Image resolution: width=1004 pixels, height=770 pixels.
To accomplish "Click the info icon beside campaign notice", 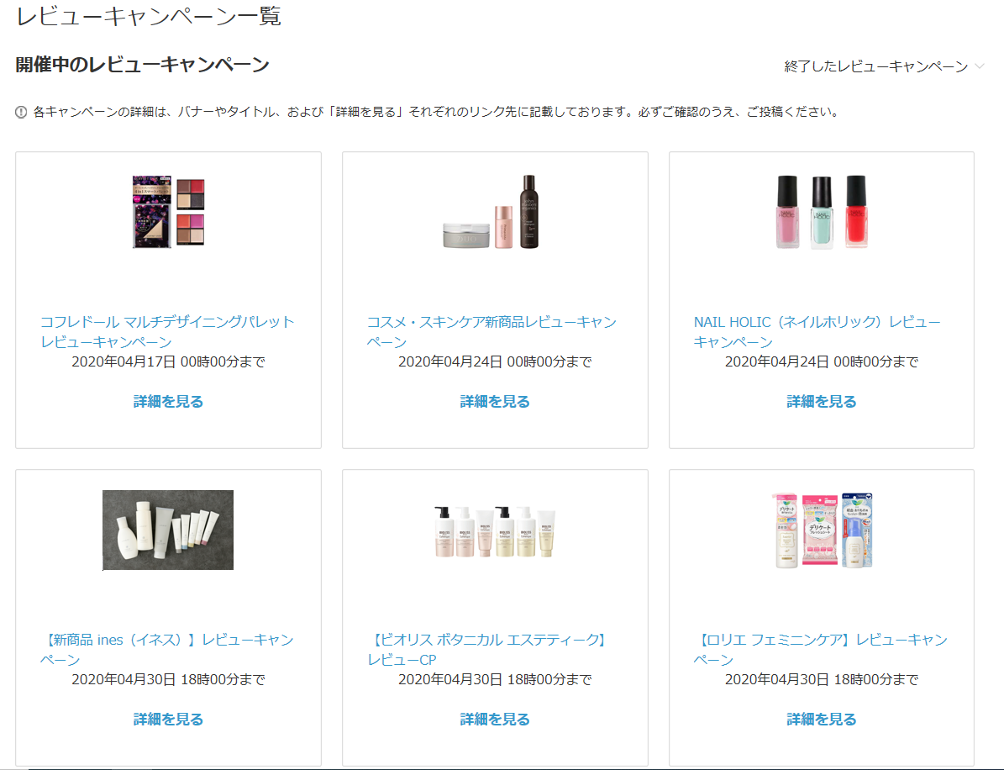I will [x=21, y=112].
